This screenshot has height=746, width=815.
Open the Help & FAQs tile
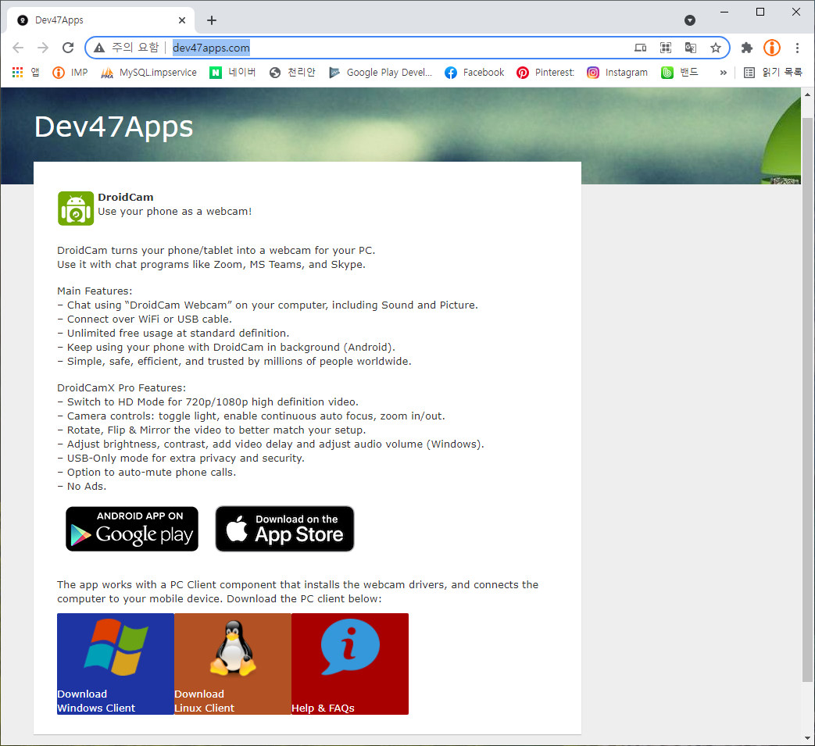point(350,664)
